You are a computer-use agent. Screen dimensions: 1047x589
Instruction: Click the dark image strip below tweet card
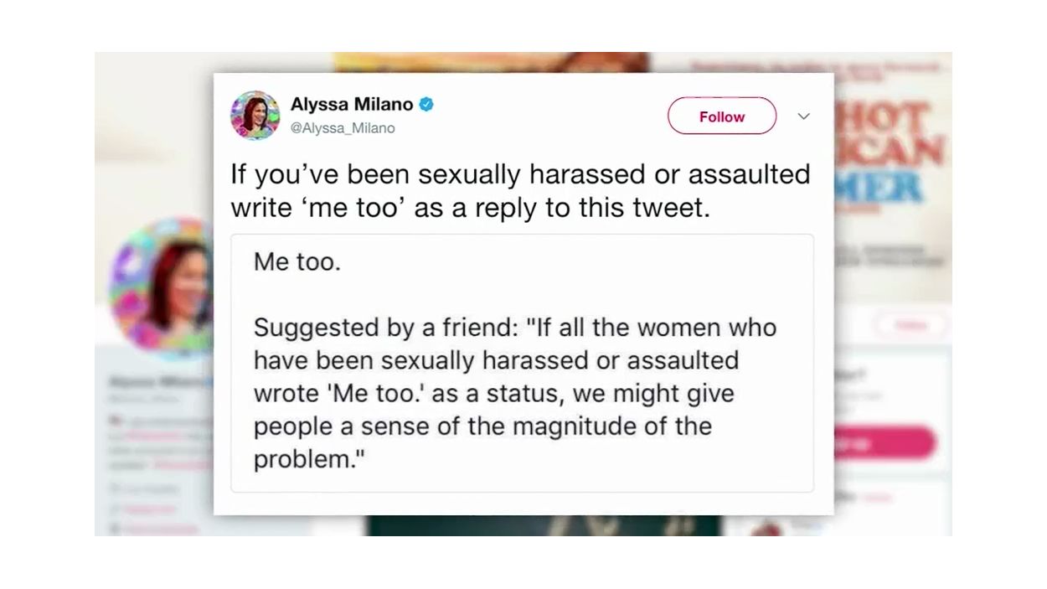[543, 525]
